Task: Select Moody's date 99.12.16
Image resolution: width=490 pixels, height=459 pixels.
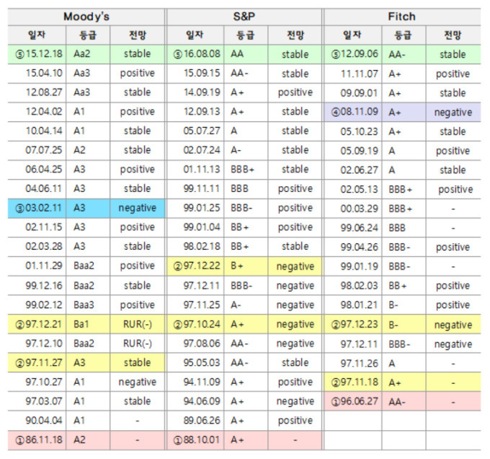Action: 44,286
